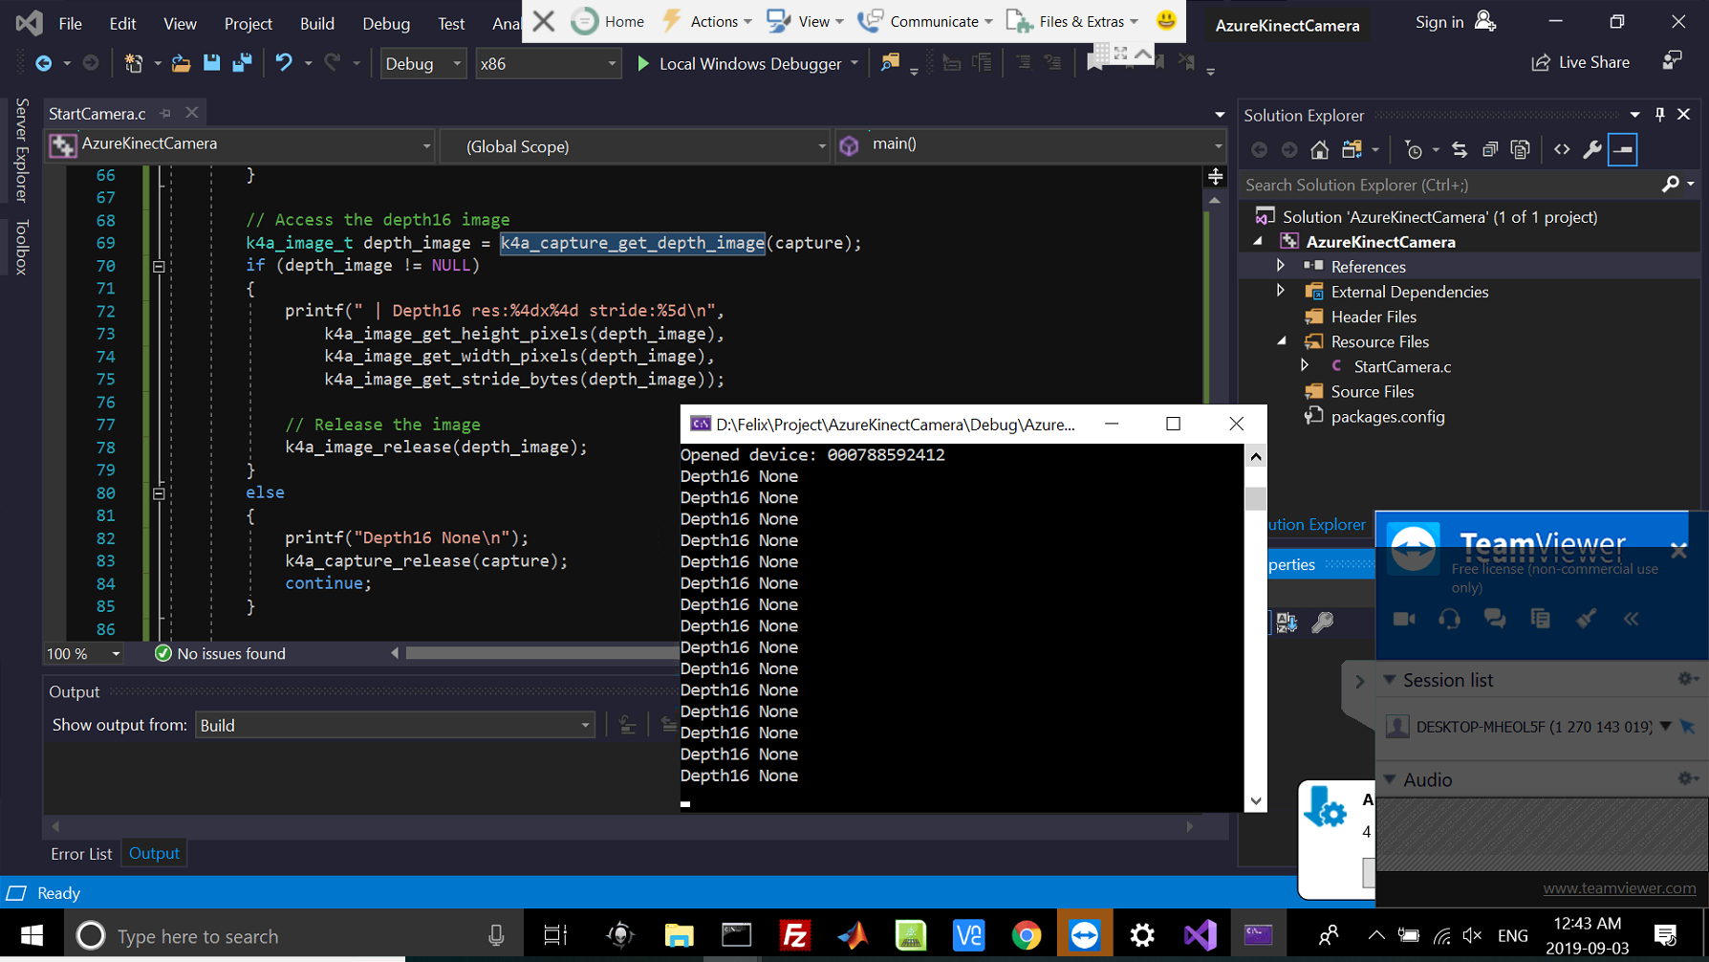Viewport: 1709px width, 962px height.
Task: Mute audio in the TeamViewer panel
Action: pyautogui.click(x=1450, y=619)
